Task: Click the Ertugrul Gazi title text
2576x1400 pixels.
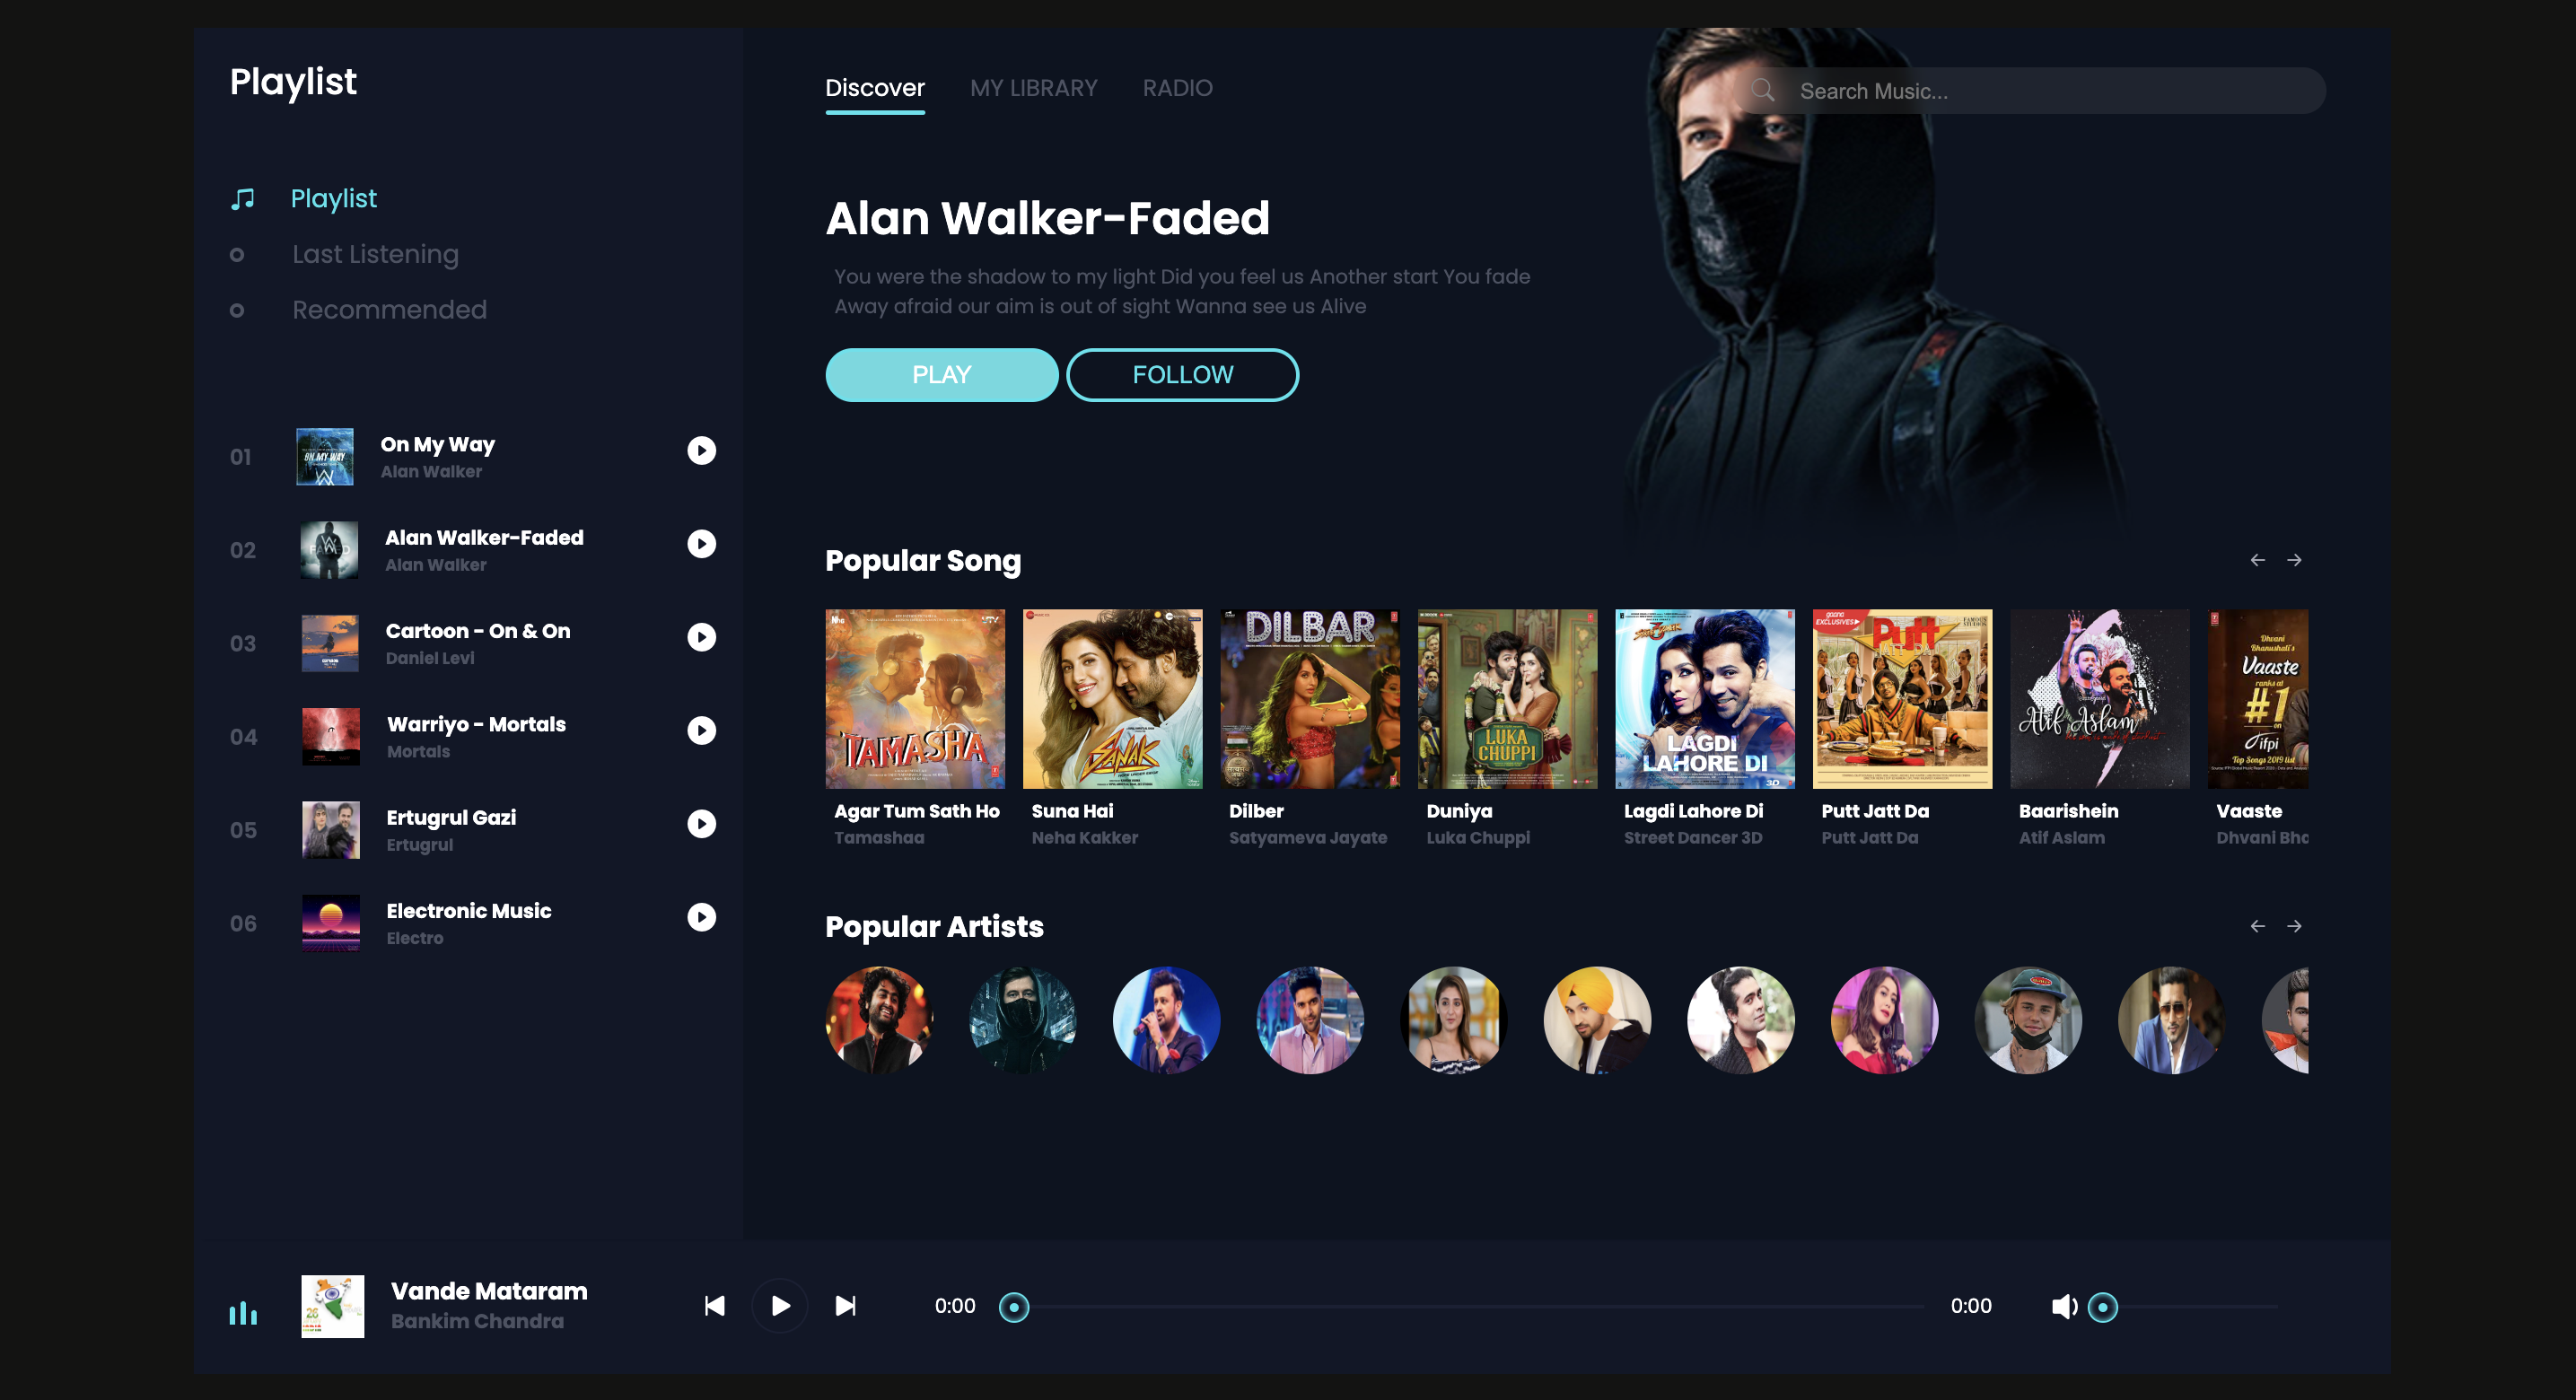Action: pos(451,817)
